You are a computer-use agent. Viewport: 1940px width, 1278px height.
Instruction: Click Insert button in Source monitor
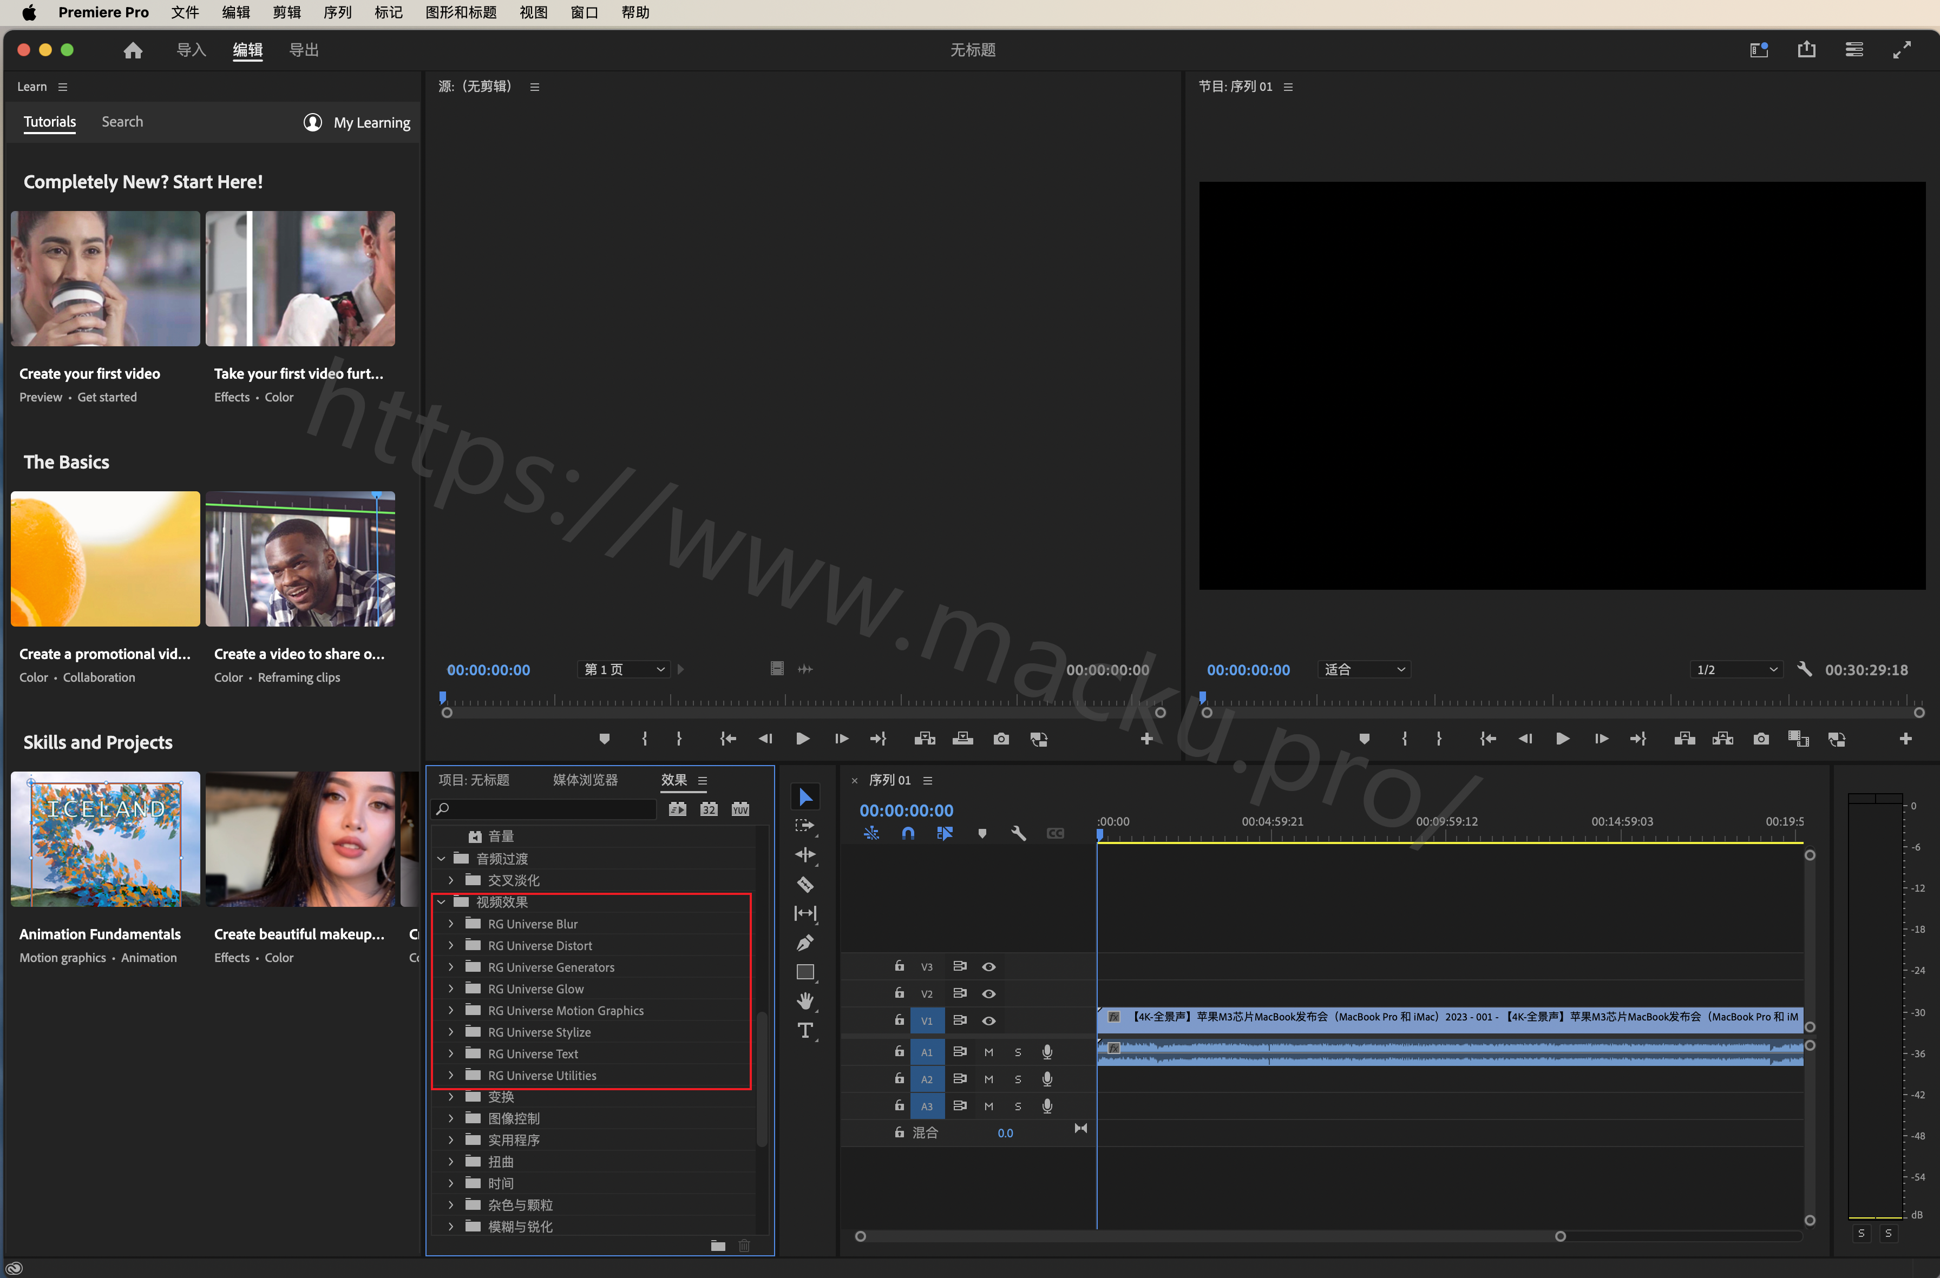point(924,739)
